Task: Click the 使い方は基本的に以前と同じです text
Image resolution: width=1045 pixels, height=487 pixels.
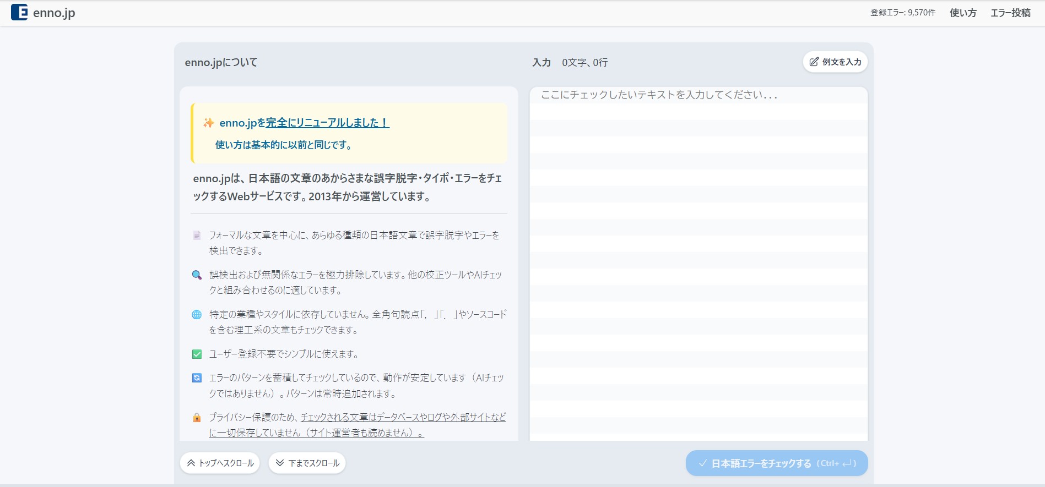Action: [284, 145]
